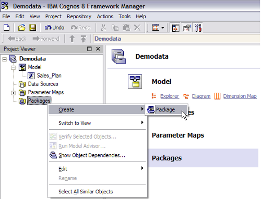Image resolution: width=261 pixels, height=199 pixels.
Task: Select Parameter Maps in the tree
Action: pos(46,92)
